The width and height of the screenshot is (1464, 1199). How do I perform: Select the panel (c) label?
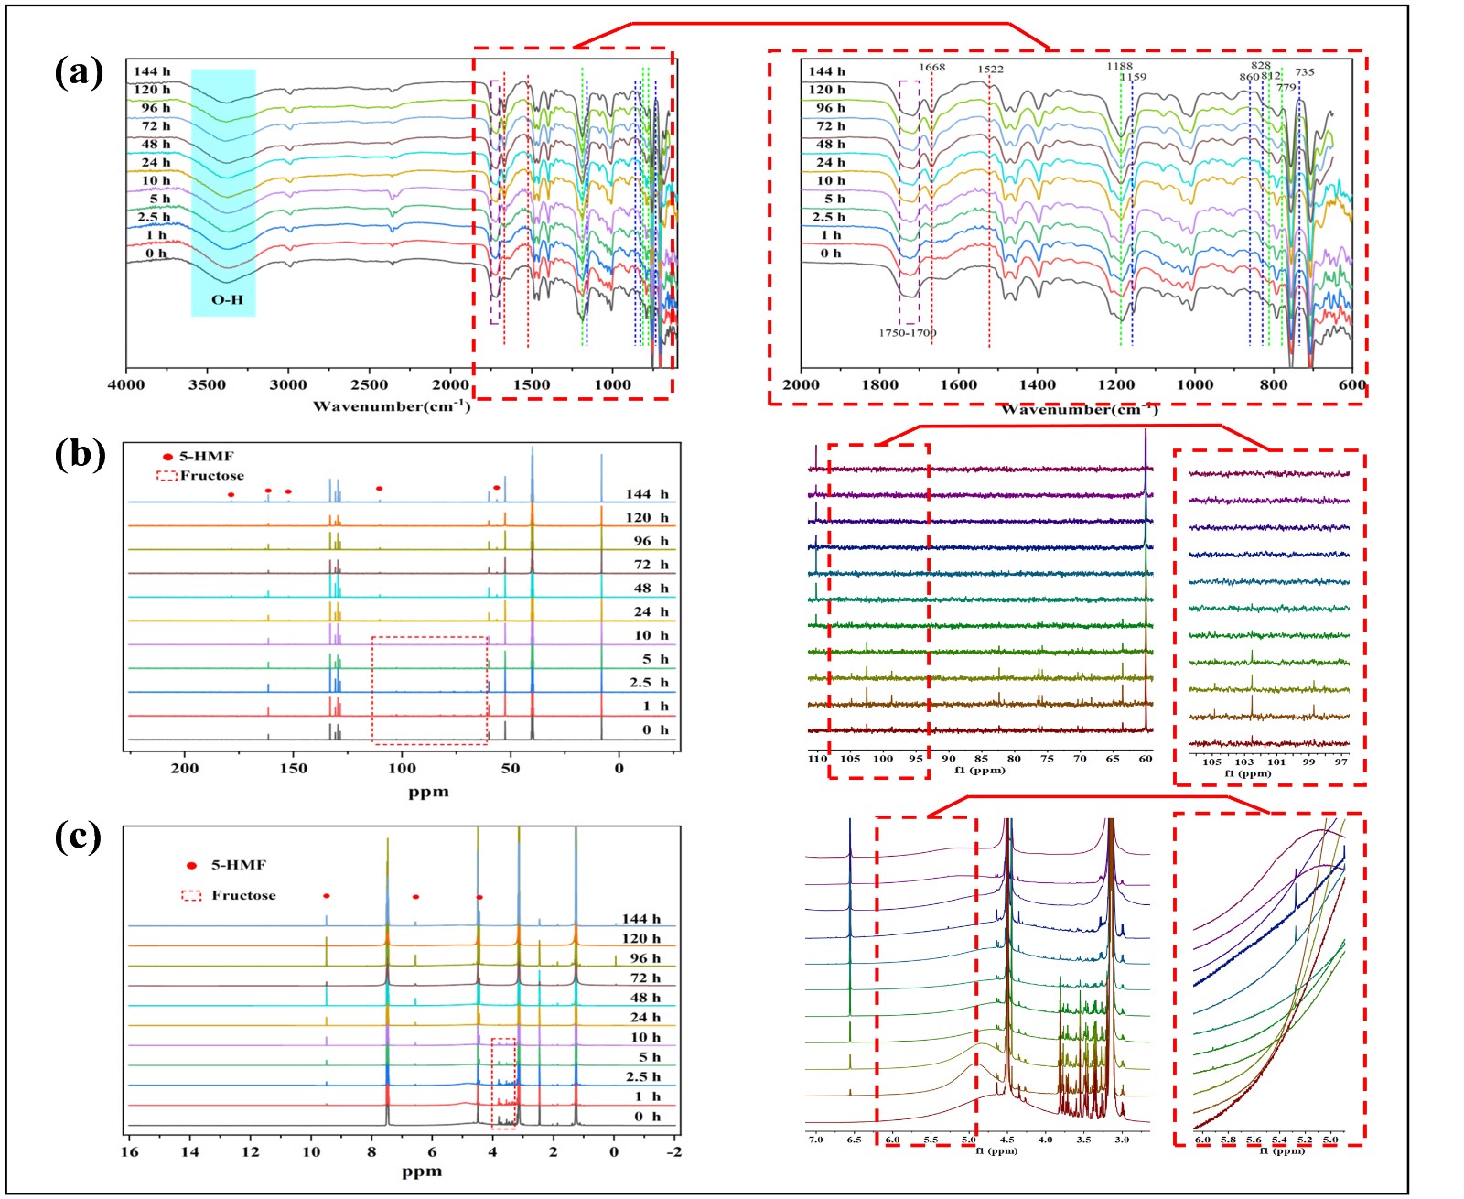(x=79, y=837)
